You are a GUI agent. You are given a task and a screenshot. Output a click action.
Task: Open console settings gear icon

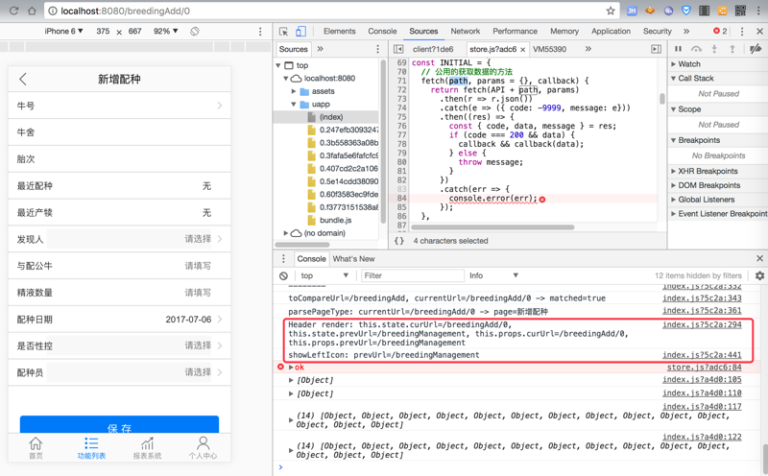click(x=759, y=275)
